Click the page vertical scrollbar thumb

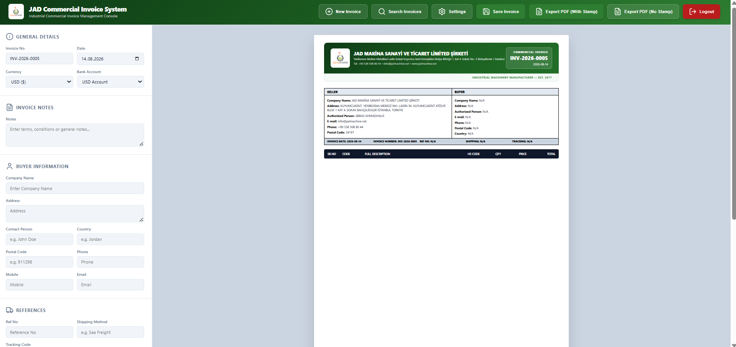pyautogui.click(x=733, y=113)
